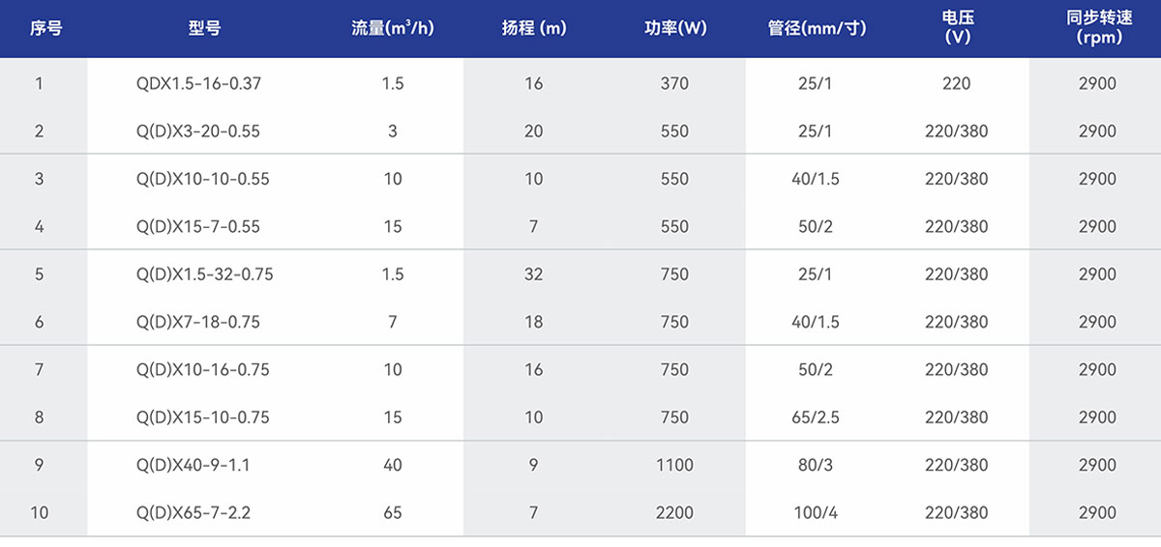
Task: Select model Q(D)X65-7-2.2
Action: pos(193,513)
